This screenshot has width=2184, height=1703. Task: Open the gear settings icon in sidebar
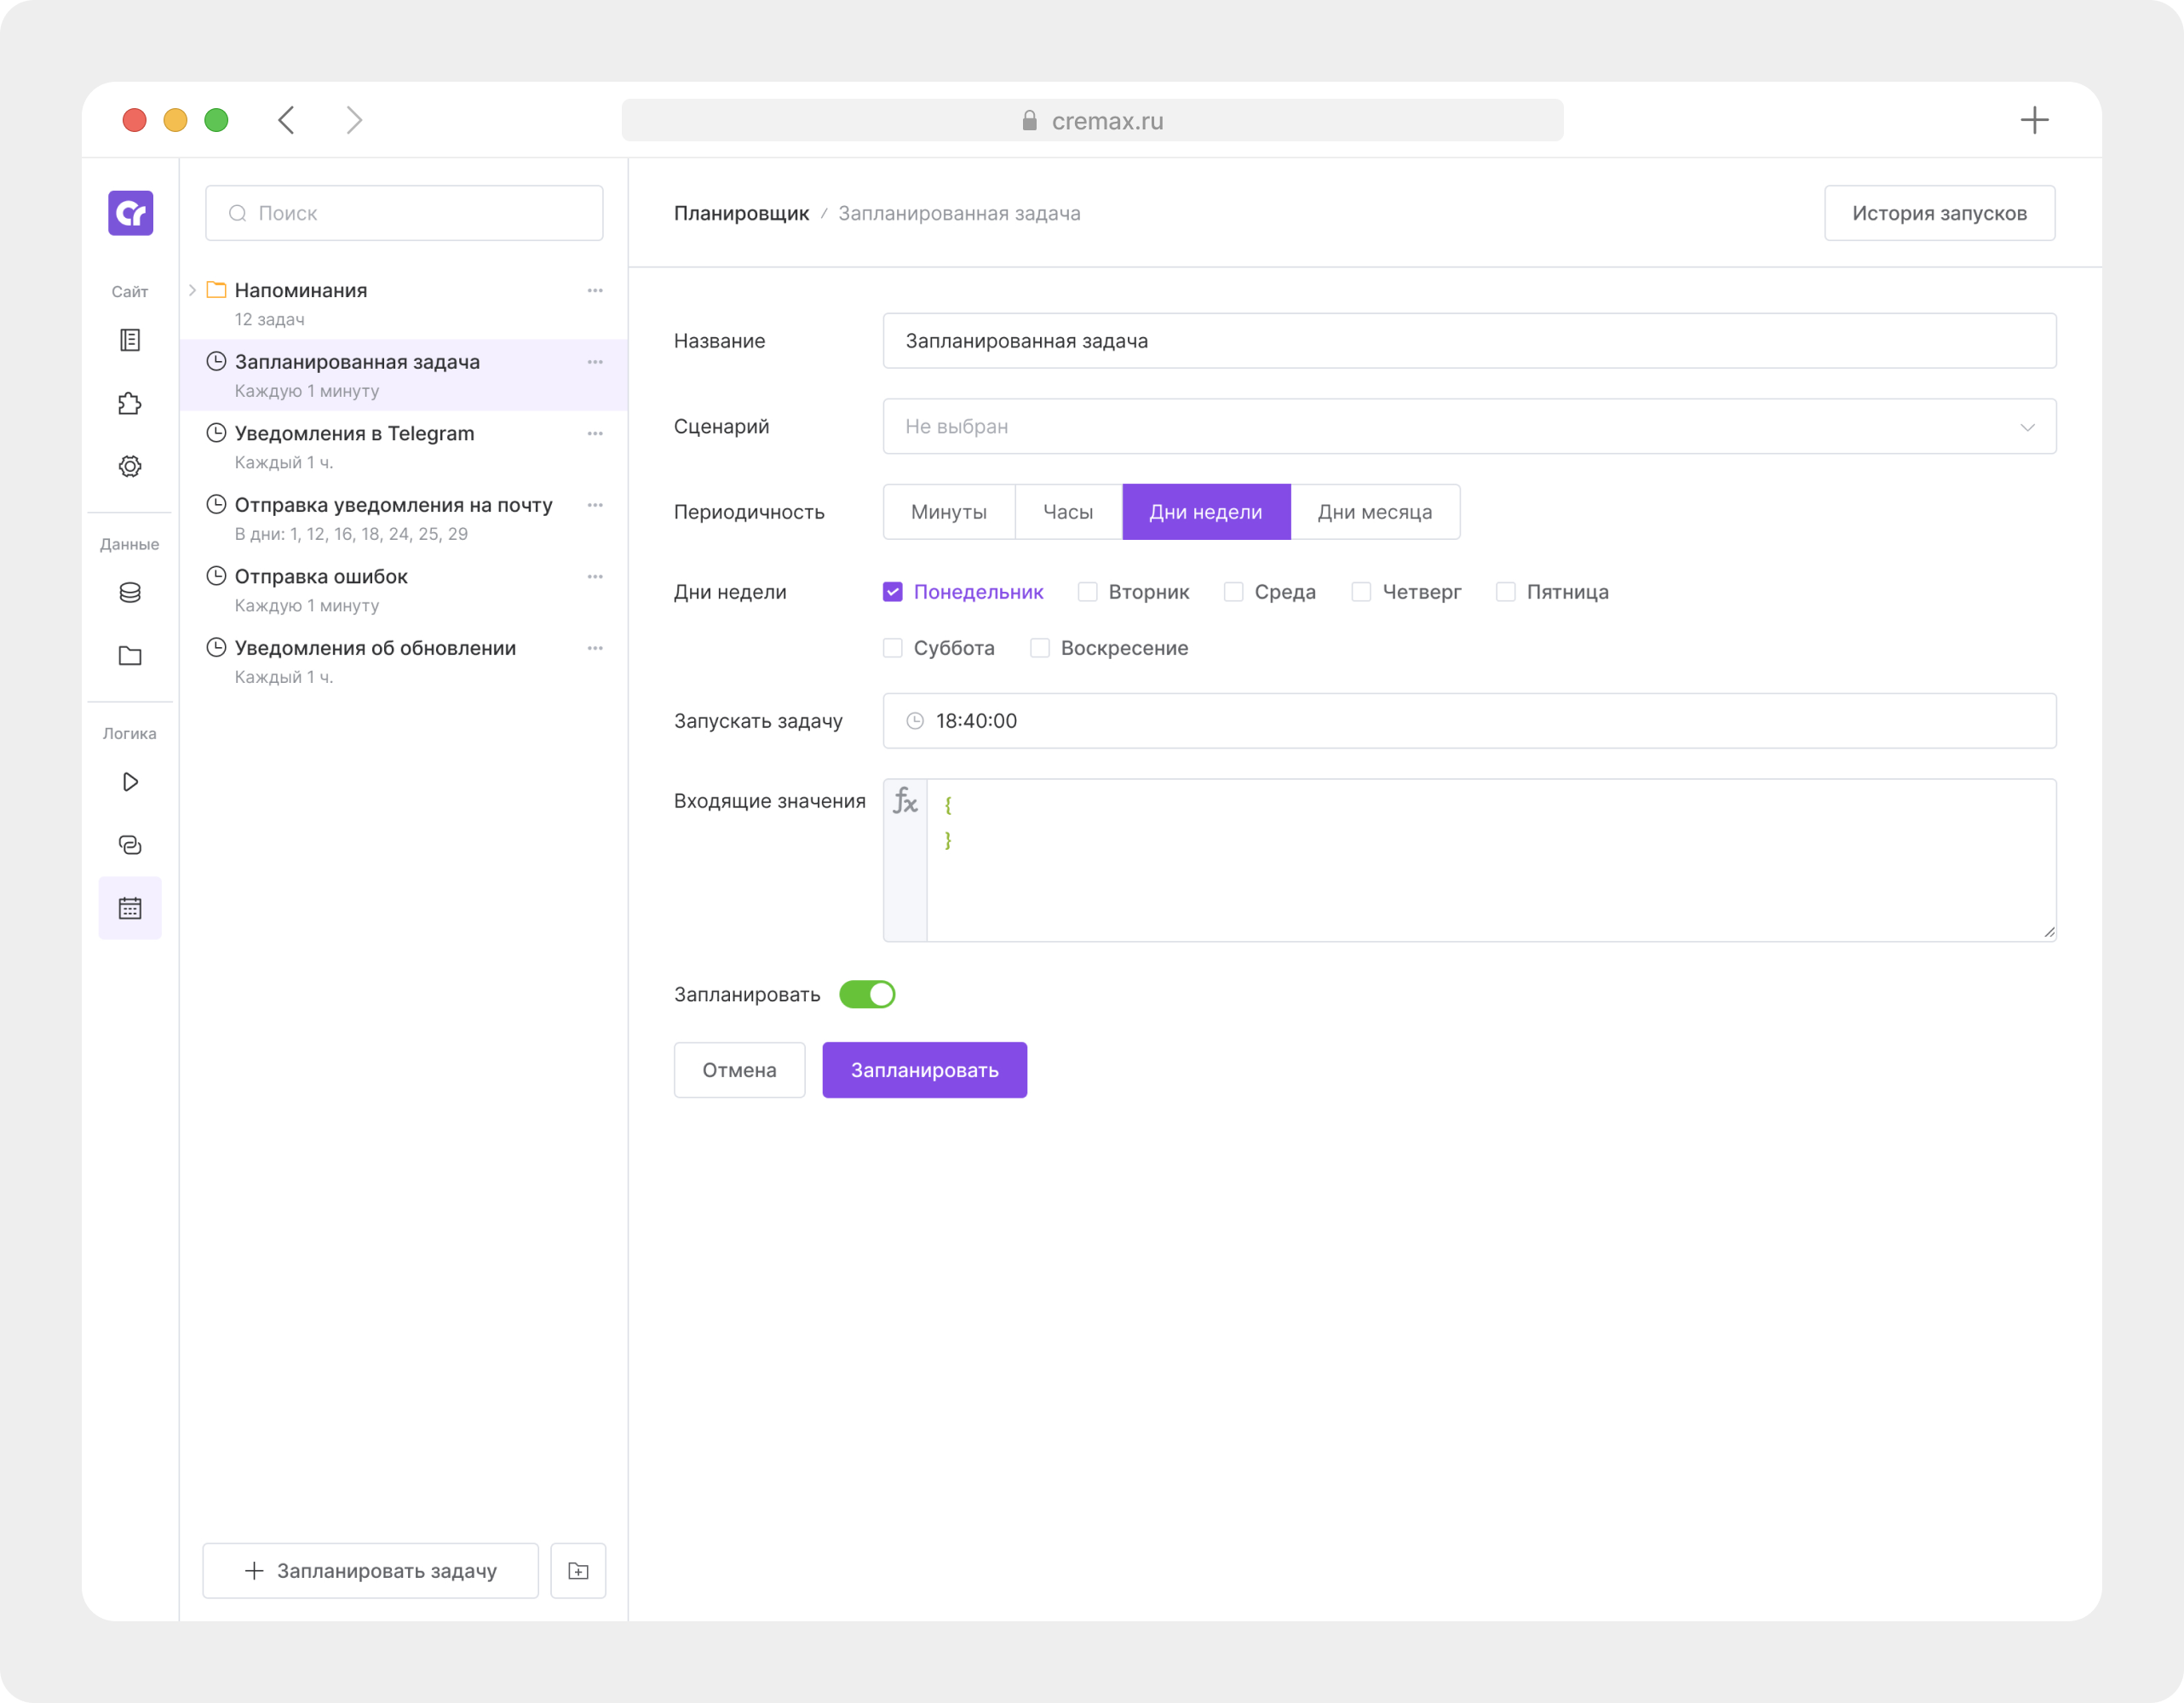pos(130,466)
